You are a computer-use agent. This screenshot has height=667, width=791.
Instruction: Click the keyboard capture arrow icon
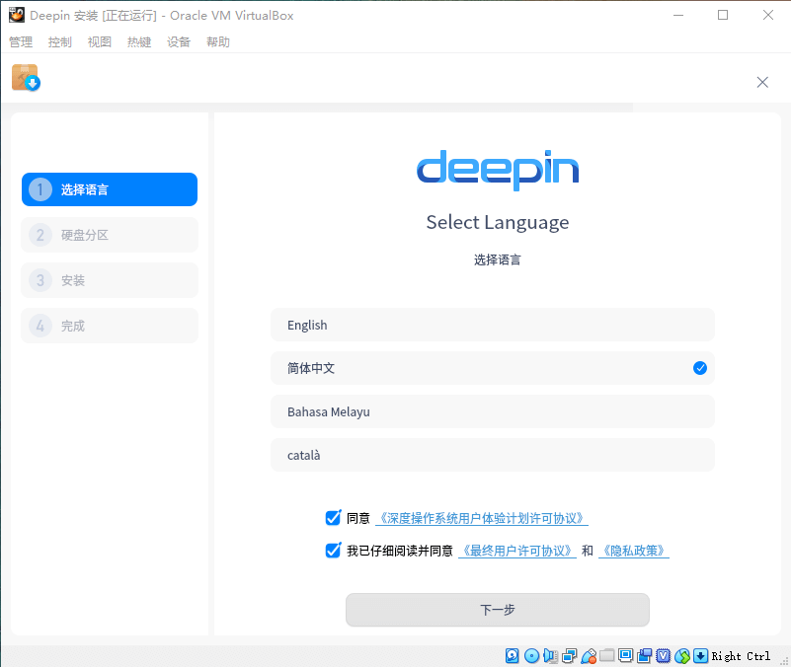pos(701,655)
